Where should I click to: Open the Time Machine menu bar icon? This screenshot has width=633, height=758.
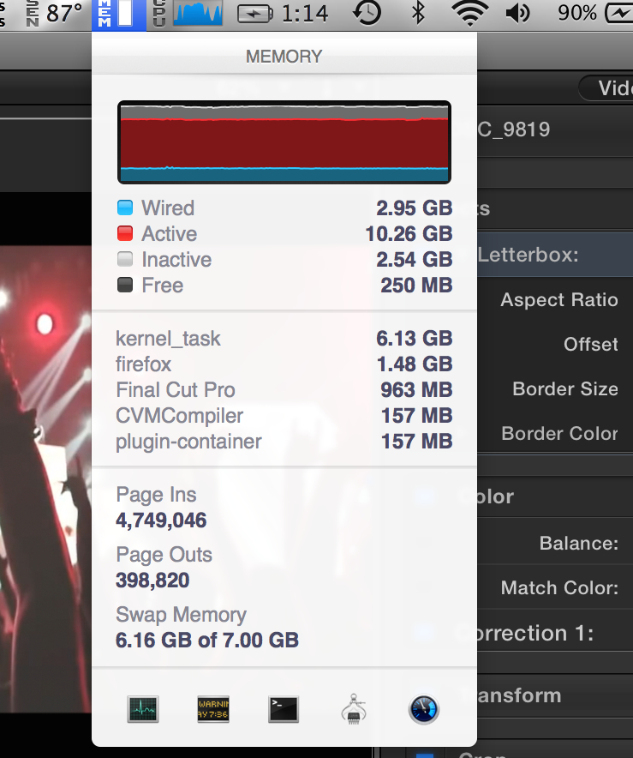[x=367, y=14]
